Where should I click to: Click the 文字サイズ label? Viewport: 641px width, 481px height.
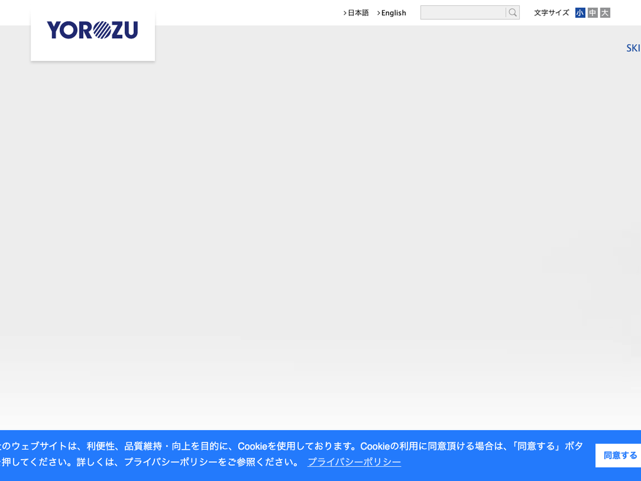(551, 13)
